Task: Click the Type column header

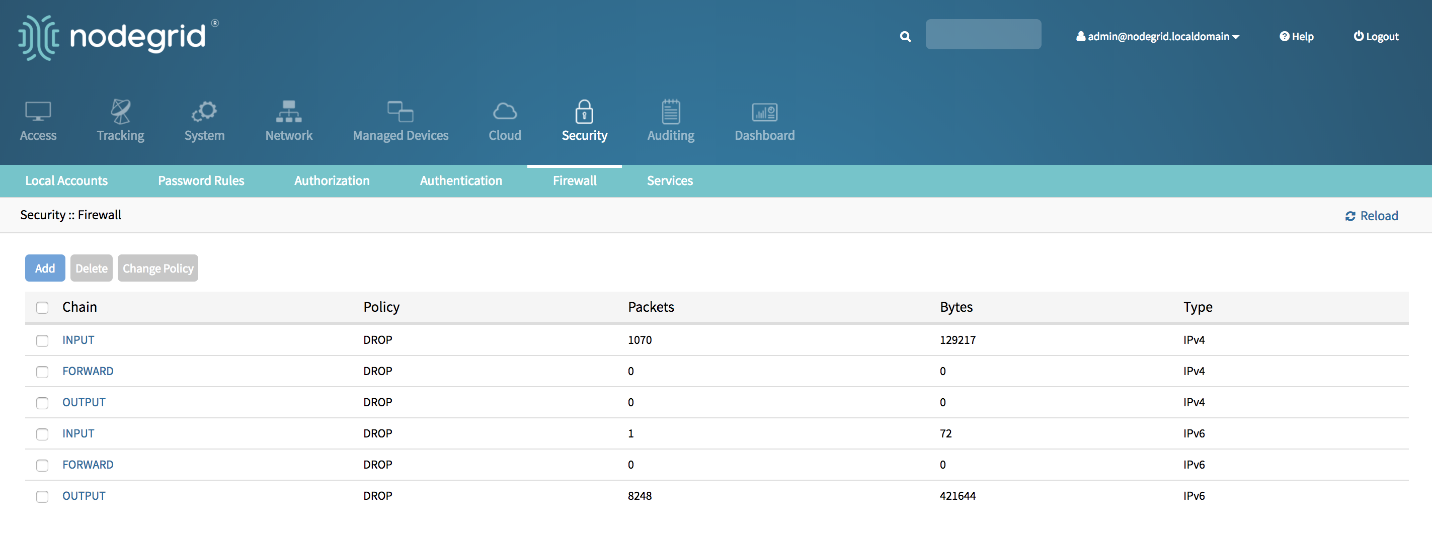Action: click(x=1198, y=307)
